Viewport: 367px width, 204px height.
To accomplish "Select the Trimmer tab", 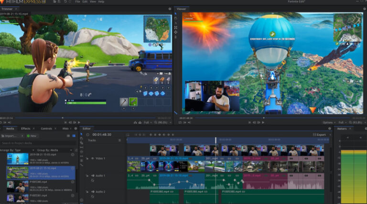I will 7,9.
